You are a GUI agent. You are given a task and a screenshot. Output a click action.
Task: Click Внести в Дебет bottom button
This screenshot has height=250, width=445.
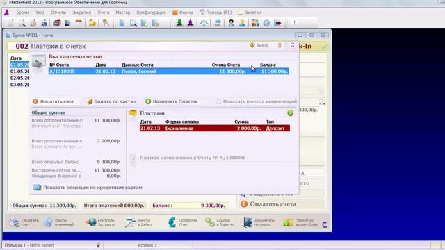[x=139, y=222]
